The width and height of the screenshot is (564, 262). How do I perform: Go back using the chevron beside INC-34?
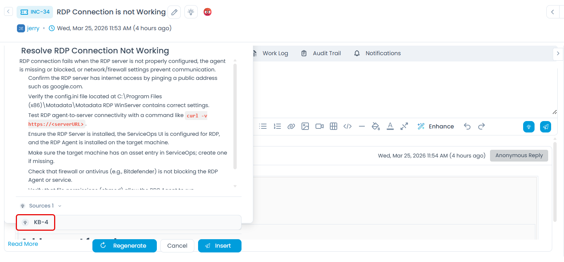pyautogui.click(x=8, y=12)
